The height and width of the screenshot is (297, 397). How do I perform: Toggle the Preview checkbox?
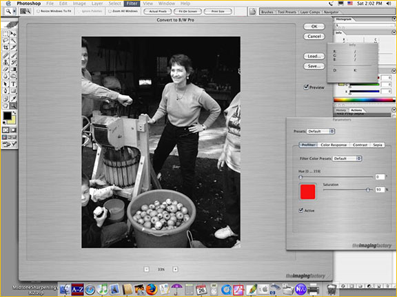[x=306, y=87]
